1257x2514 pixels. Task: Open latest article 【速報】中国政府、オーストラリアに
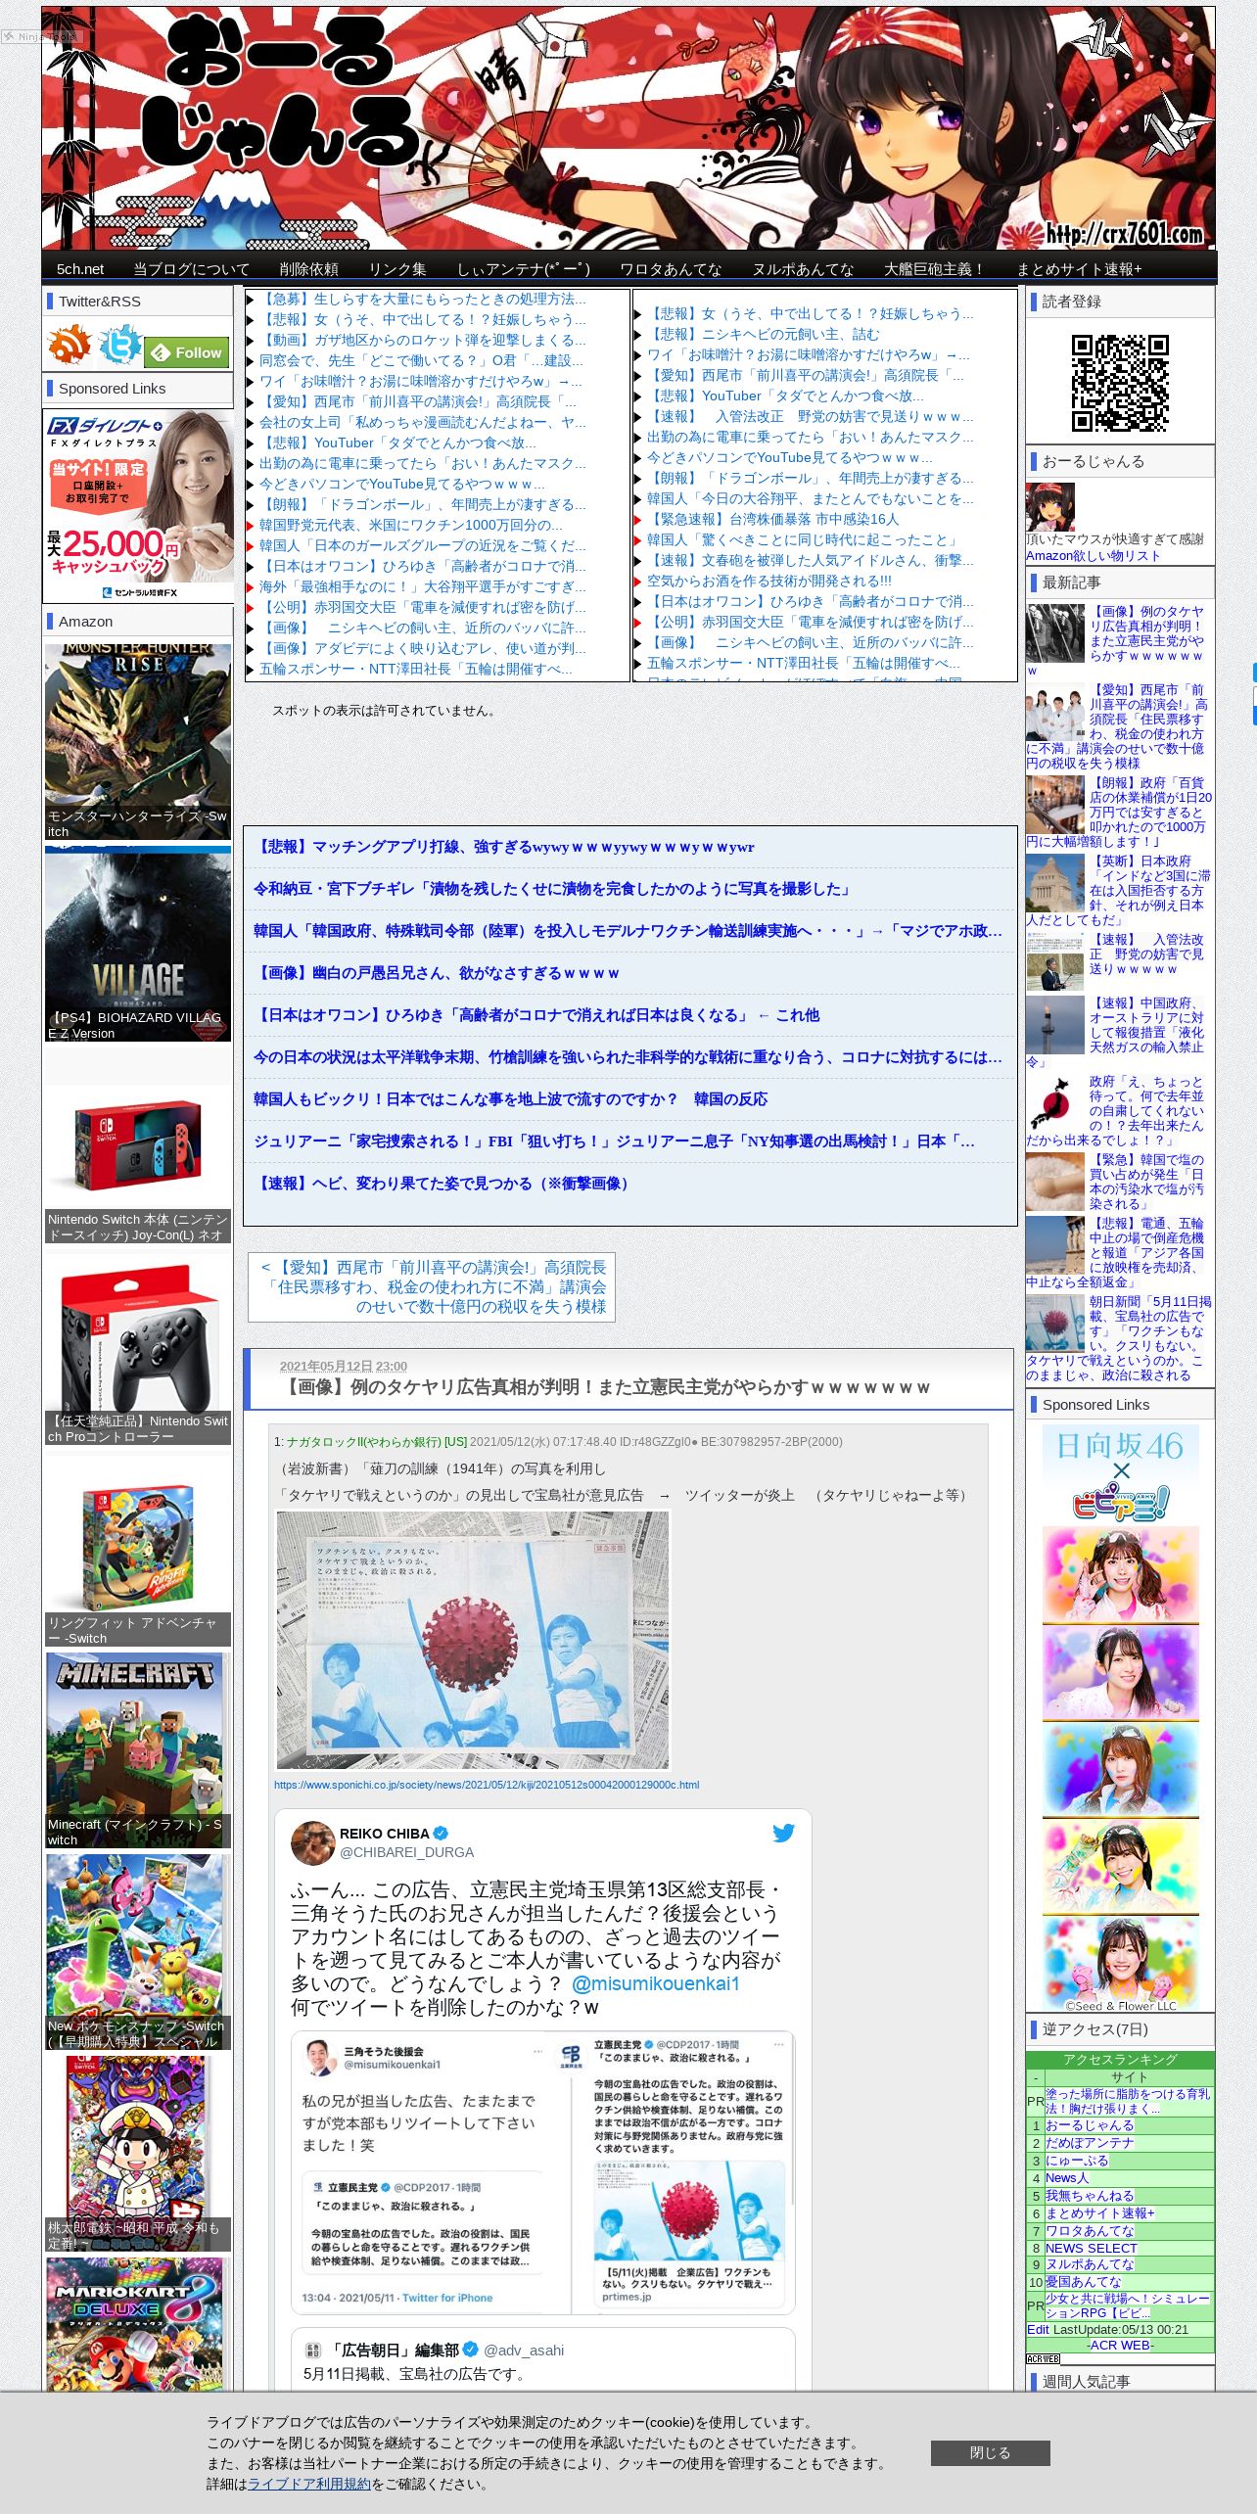pyautogui.click(x=1120, y=1032)
